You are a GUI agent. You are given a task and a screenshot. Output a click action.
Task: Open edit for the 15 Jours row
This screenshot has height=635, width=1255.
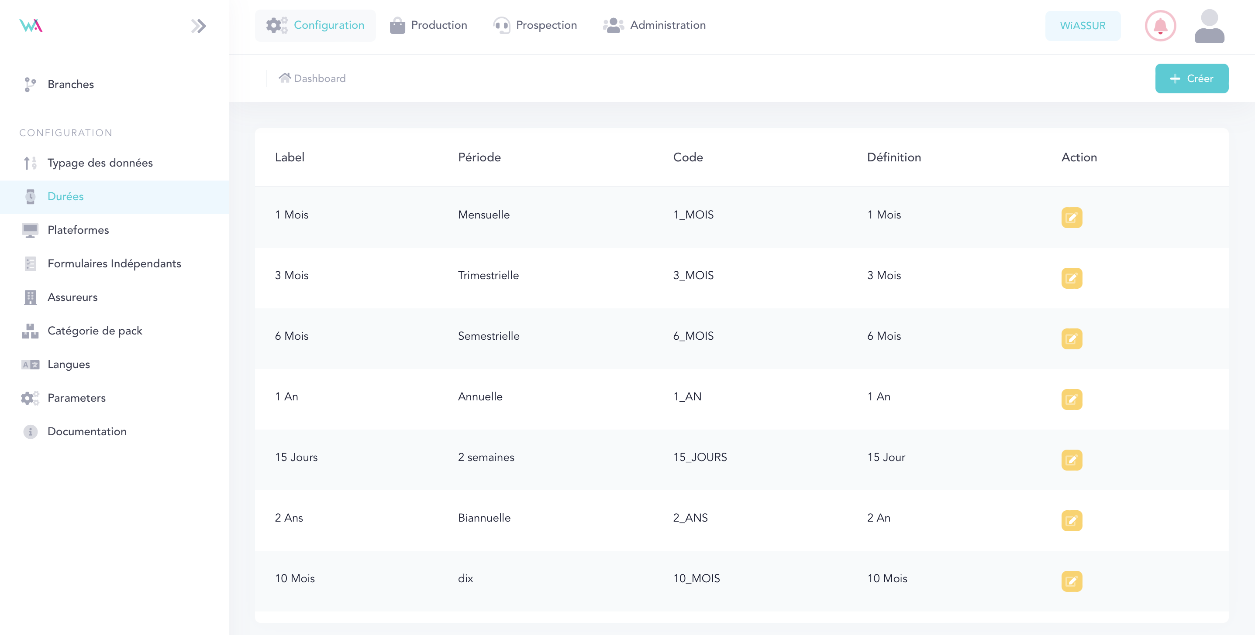pyautogui.click(x=1071, y=460)
